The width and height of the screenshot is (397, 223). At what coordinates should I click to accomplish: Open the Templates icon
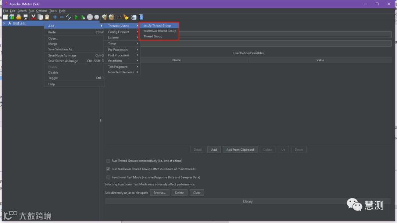[x=12, y=17]
